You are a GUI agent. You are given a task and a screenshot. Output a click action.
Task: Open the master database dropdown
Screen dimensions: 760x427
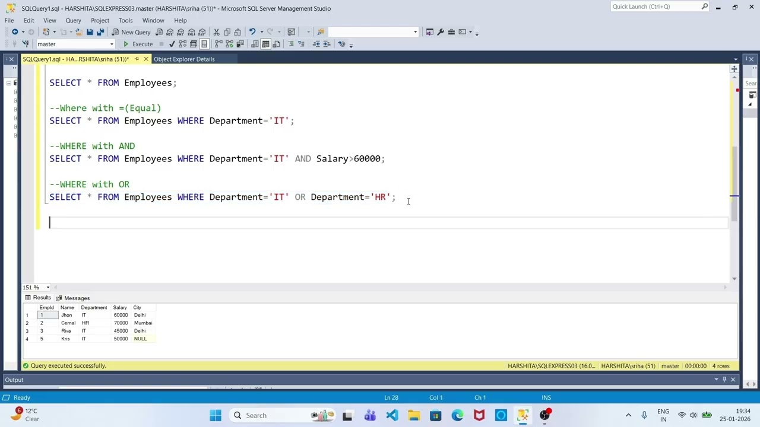point(112,44)
